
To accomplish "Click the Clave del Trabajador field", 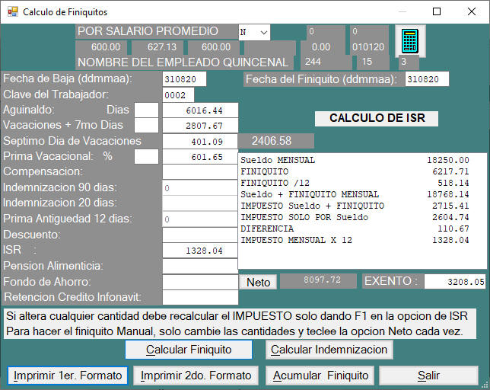I will click(178, 95).
